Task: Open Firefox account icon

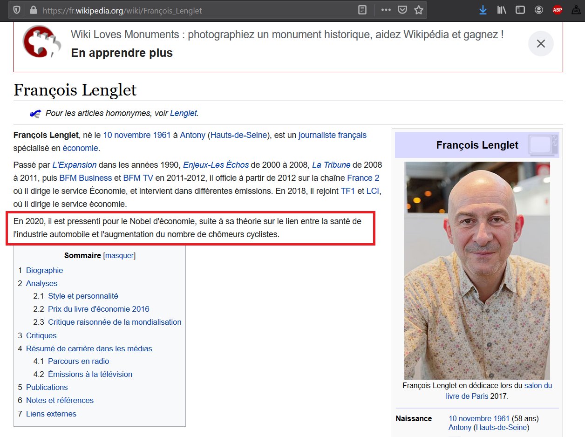Action: (539, 10)
